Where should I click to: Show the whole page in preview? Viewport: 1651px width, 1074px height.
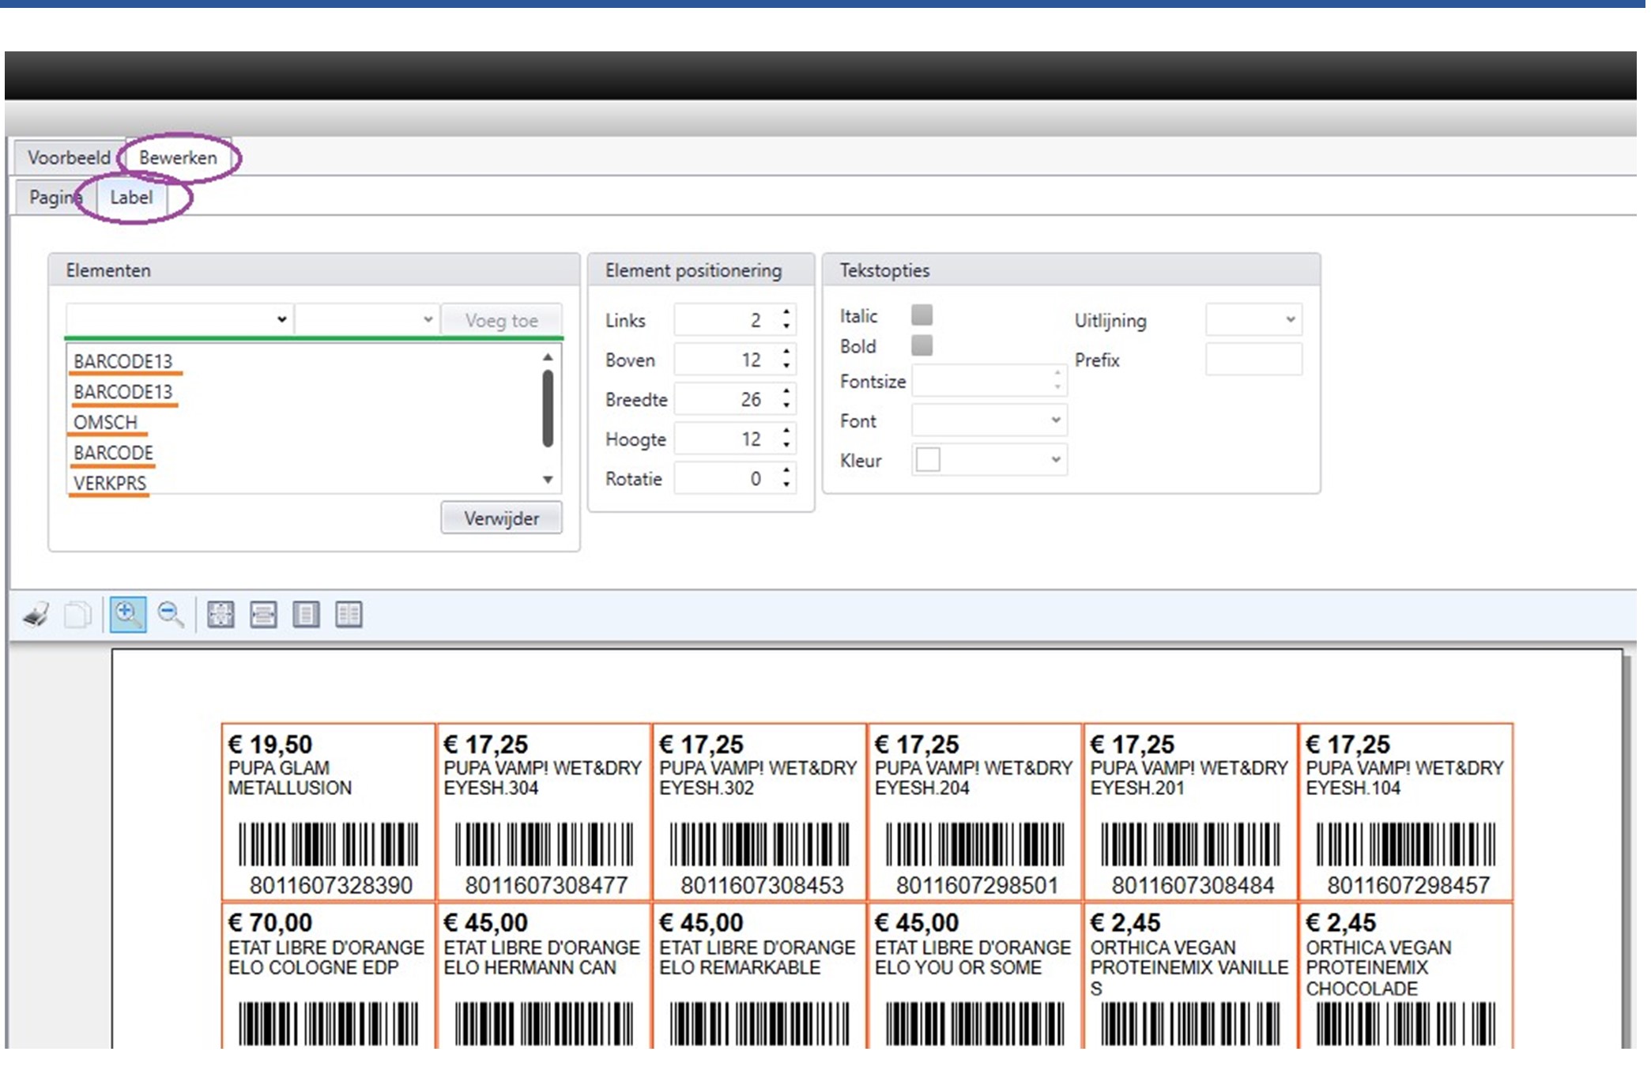(306, 614)
